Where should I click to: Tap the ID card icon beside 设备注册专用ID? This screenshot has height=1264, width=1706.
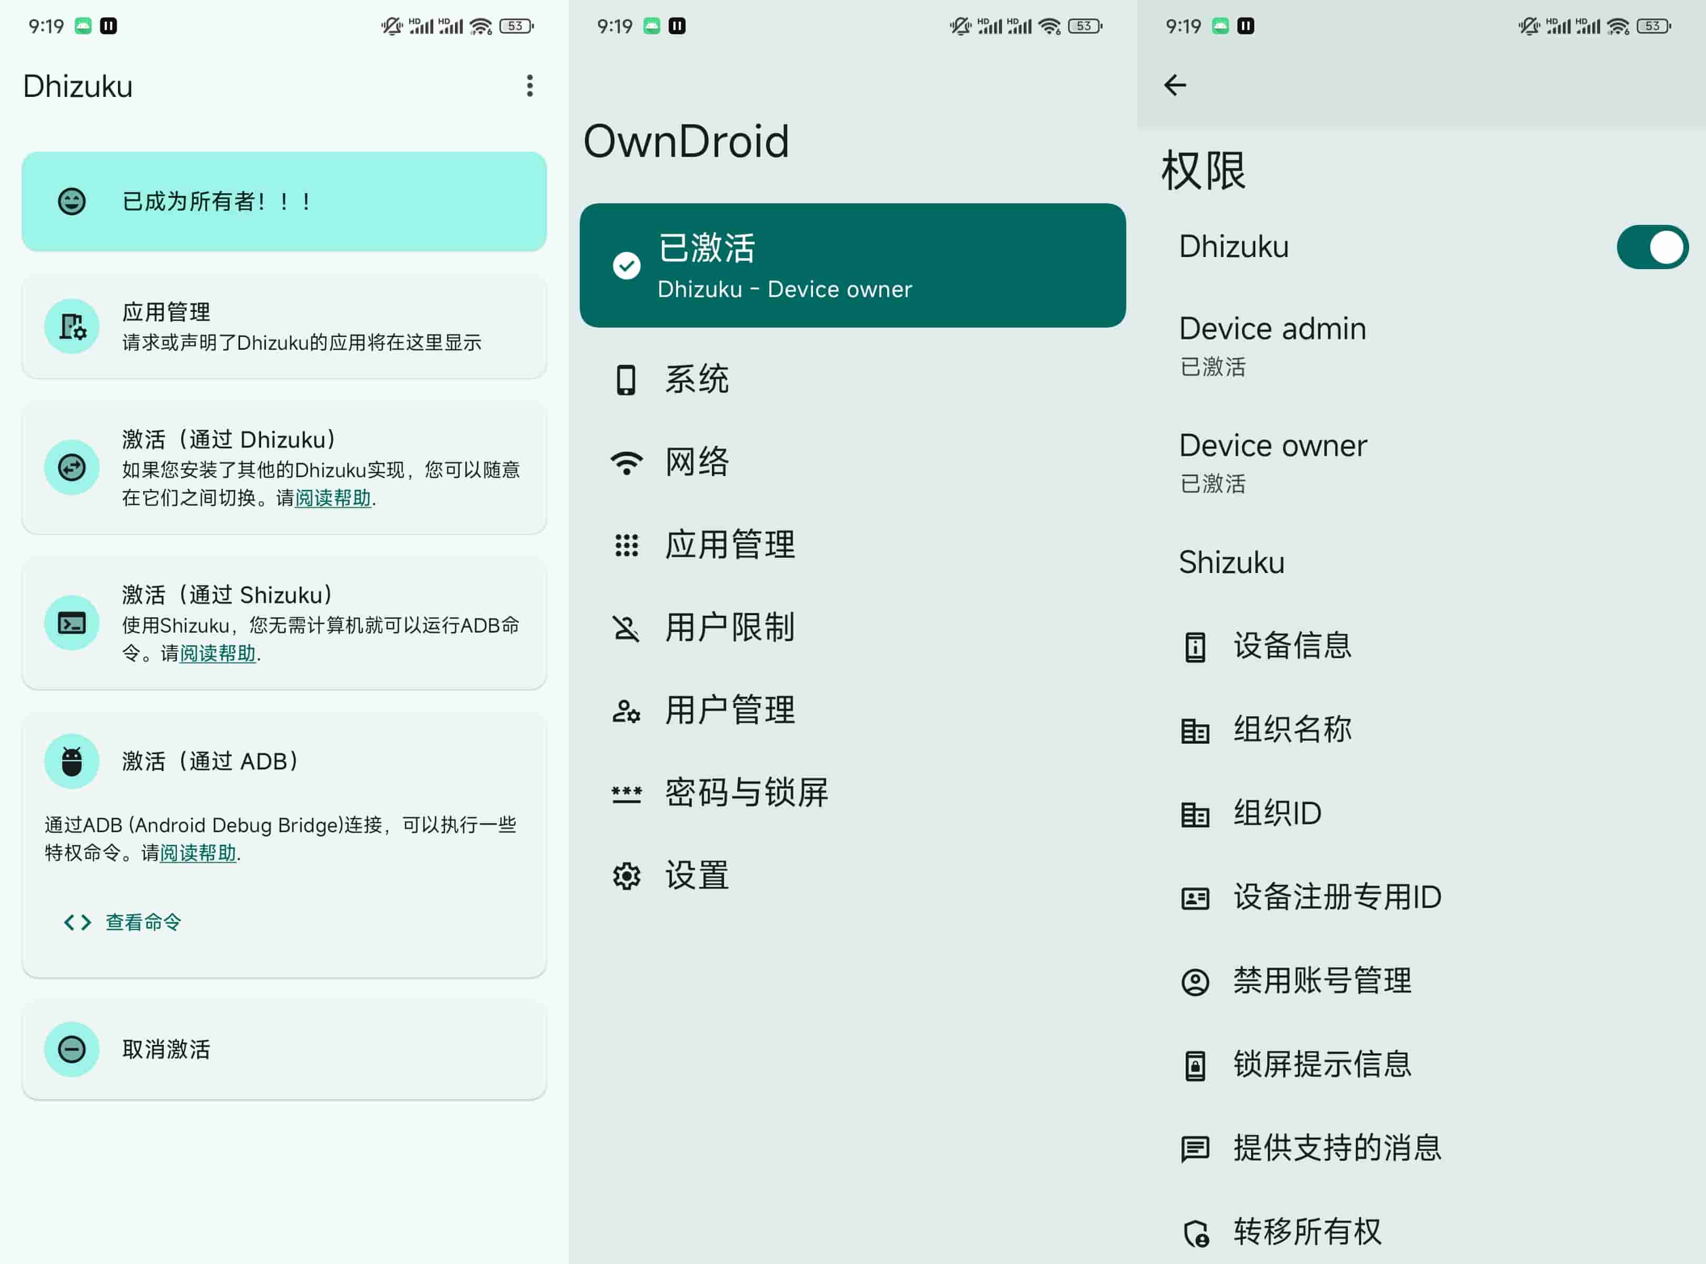[x=1195, y=897]
